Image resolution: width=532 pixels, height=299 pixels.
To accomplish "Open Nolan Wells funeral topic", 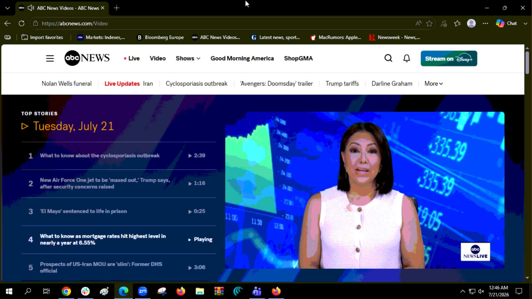I will 66,84.
